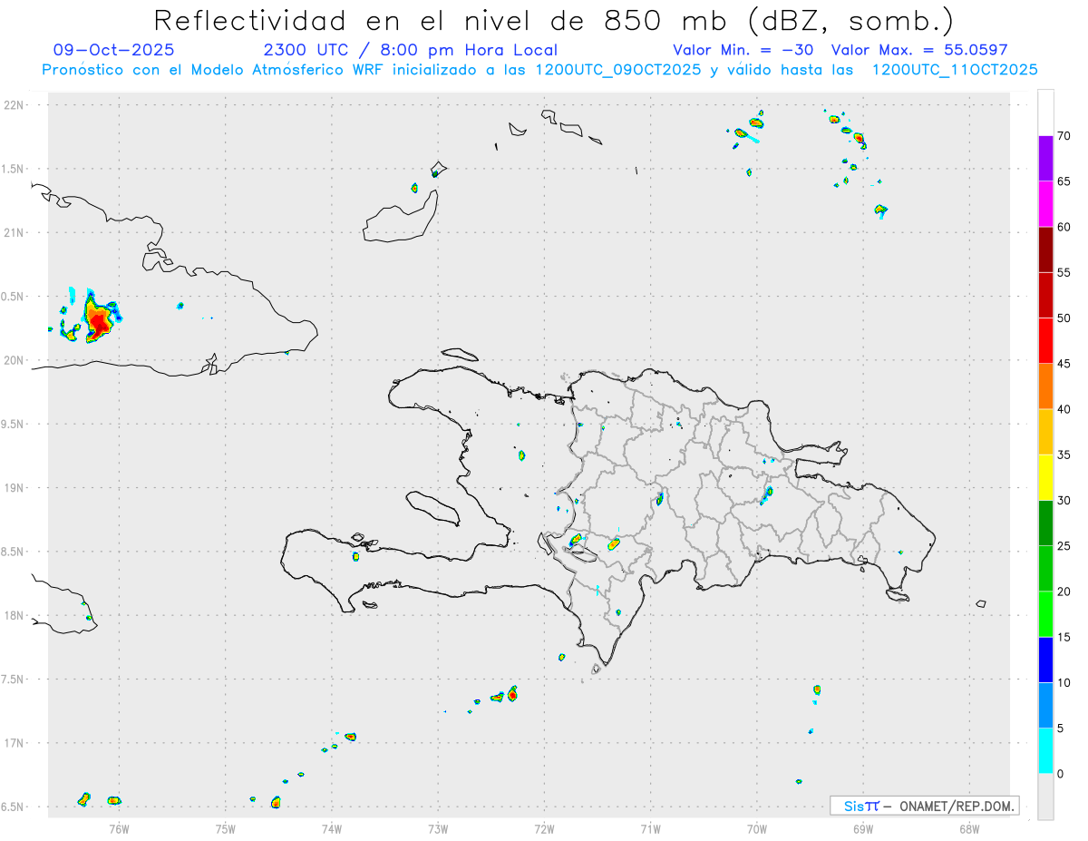Click the purple 65-70 dBZ color band
This screenshot has width=1088, height=841.
(x=1045, y=159)
